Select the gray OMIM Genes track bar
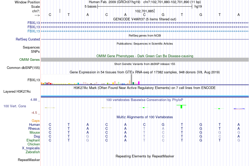Image resolution: width=249 pixels, height=166 pixels. click(145, 60)
